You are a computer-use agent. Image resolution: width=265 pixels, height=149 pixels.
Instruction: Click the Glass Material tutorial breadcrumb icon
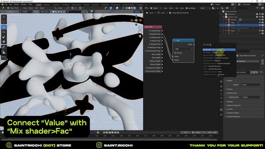pos(170,13)
